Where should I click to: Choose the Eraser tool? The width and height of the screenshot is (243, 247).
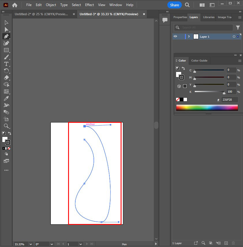click(x=6, y=78)
